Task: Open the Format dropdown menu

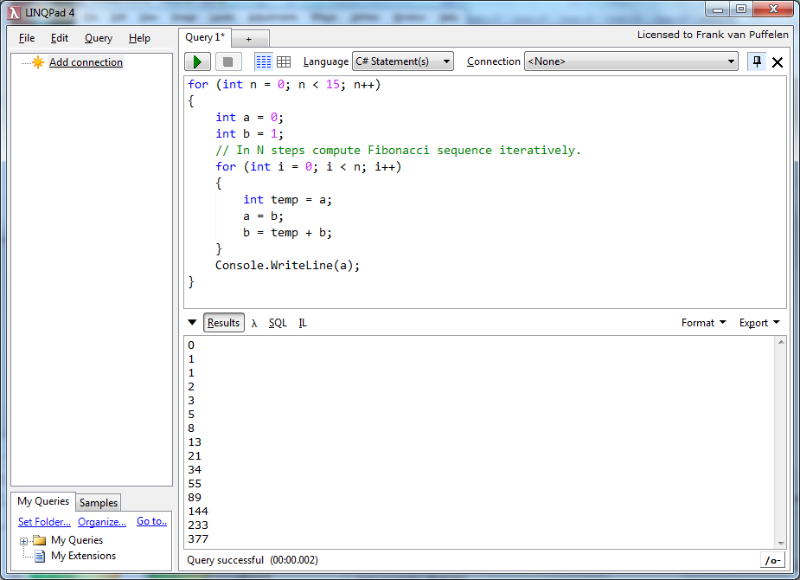Action: tap(703, 323)
